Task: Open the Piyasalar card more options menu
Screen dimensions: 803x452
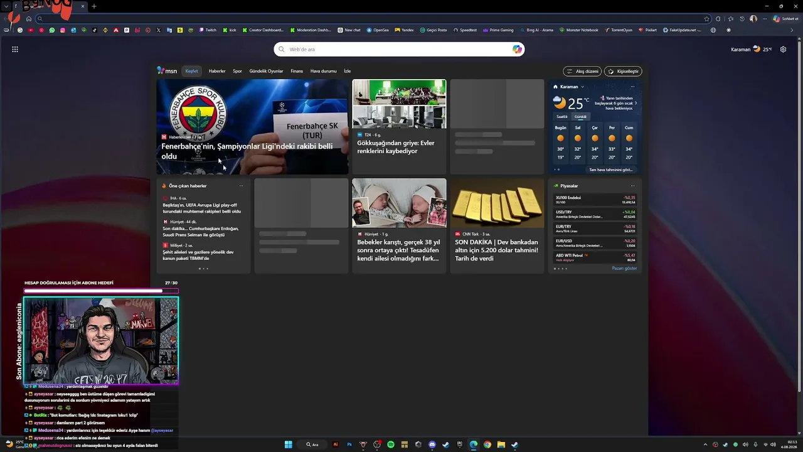Action: click(632, 186)
